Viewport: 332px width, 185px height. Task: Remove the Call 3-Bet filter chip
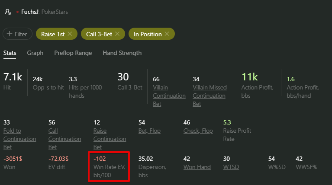(117, 34)
